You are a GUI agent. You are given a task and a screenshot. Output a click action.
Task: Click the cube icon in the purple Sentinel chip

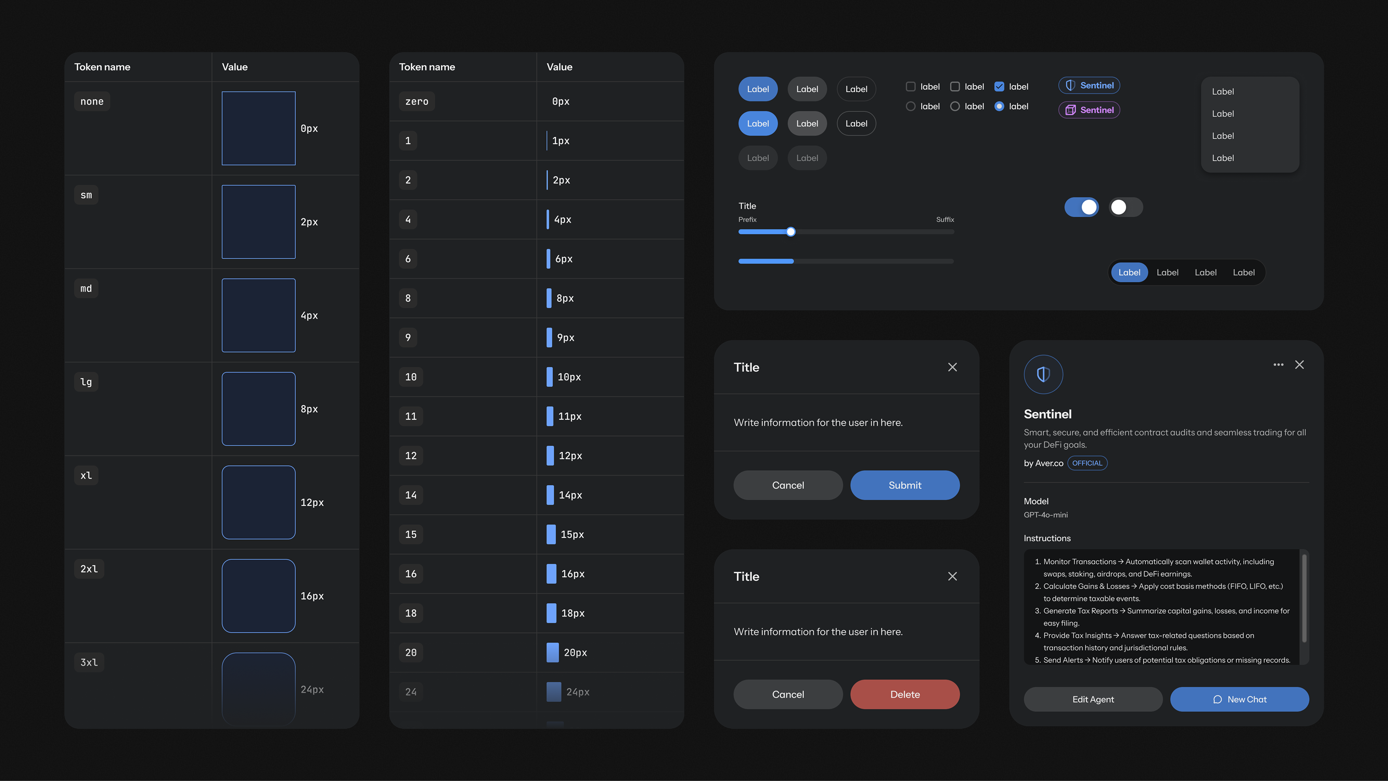[x=1070, y=110]
